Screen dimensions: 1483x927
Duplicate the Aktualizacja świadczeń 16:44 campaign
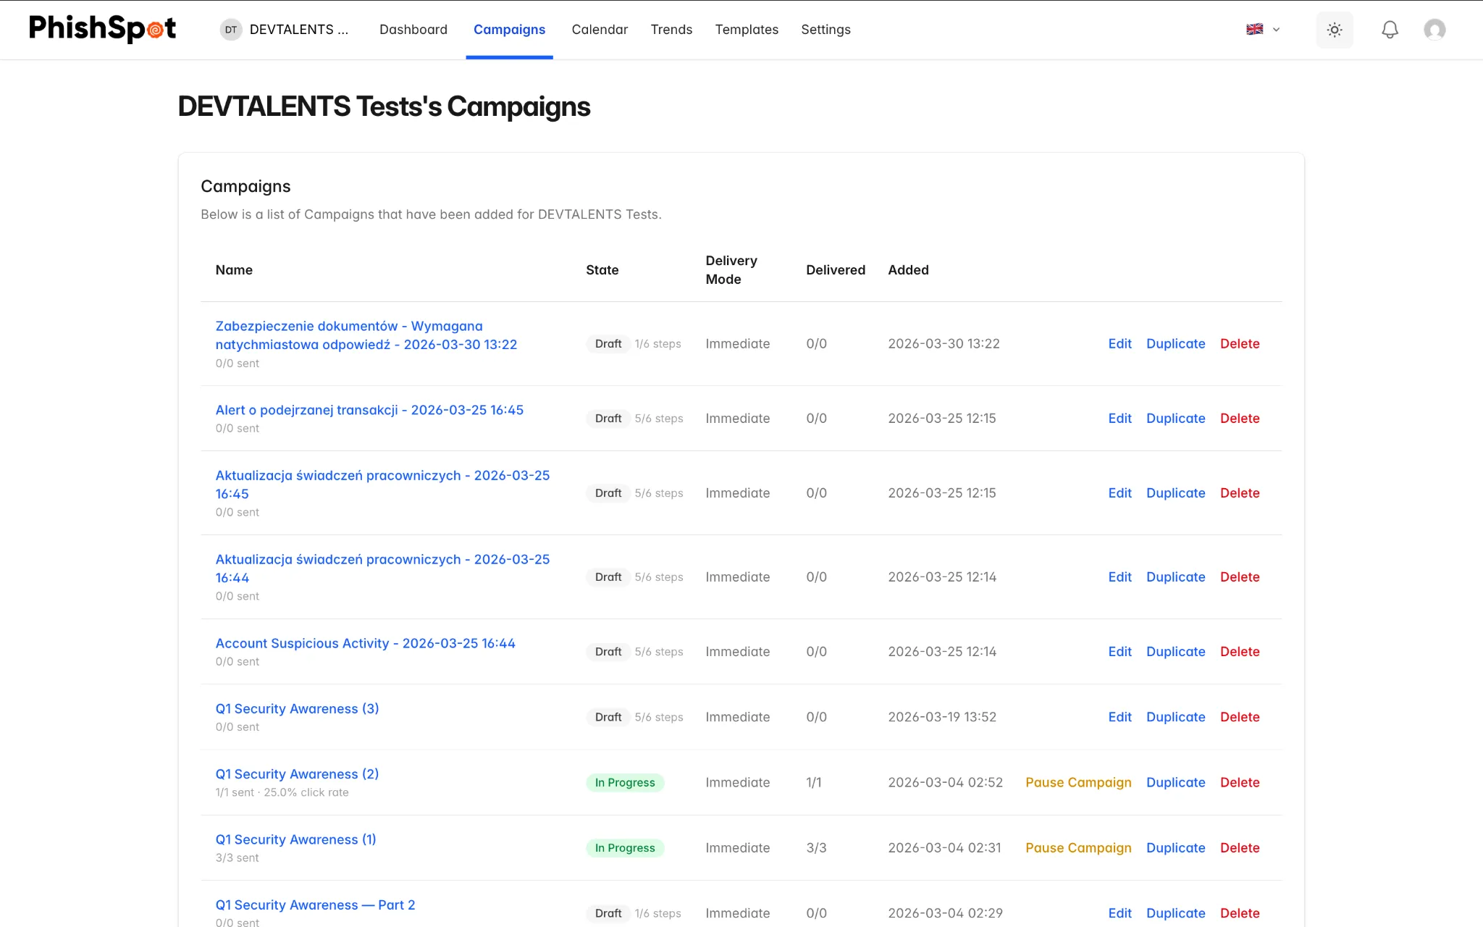coord(1176,576)
